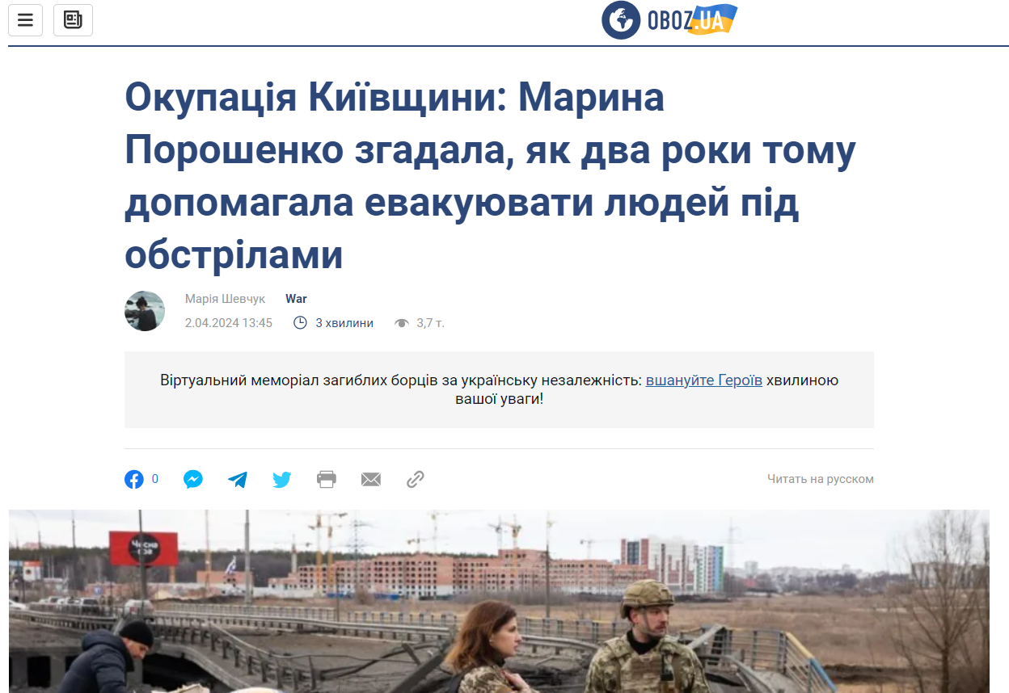This screenshot has width=1009, height=693.
Task: Click the views eye icon
Action: (x=401, y=323)
